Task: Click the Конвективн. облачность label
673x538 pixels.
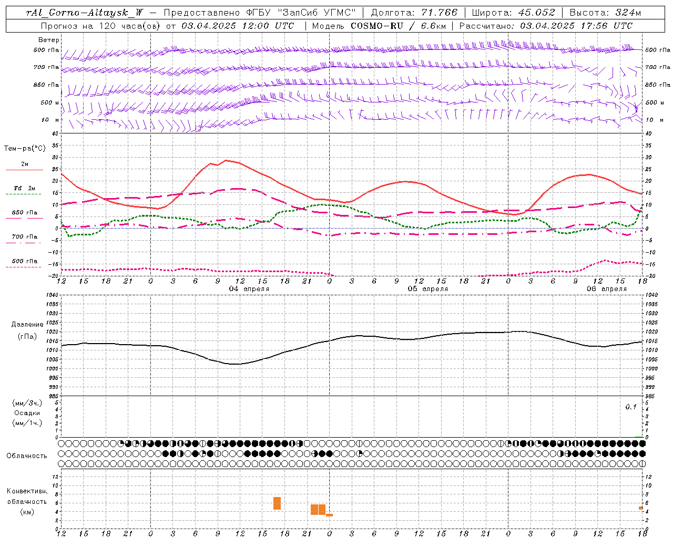Action: [27, 496]
